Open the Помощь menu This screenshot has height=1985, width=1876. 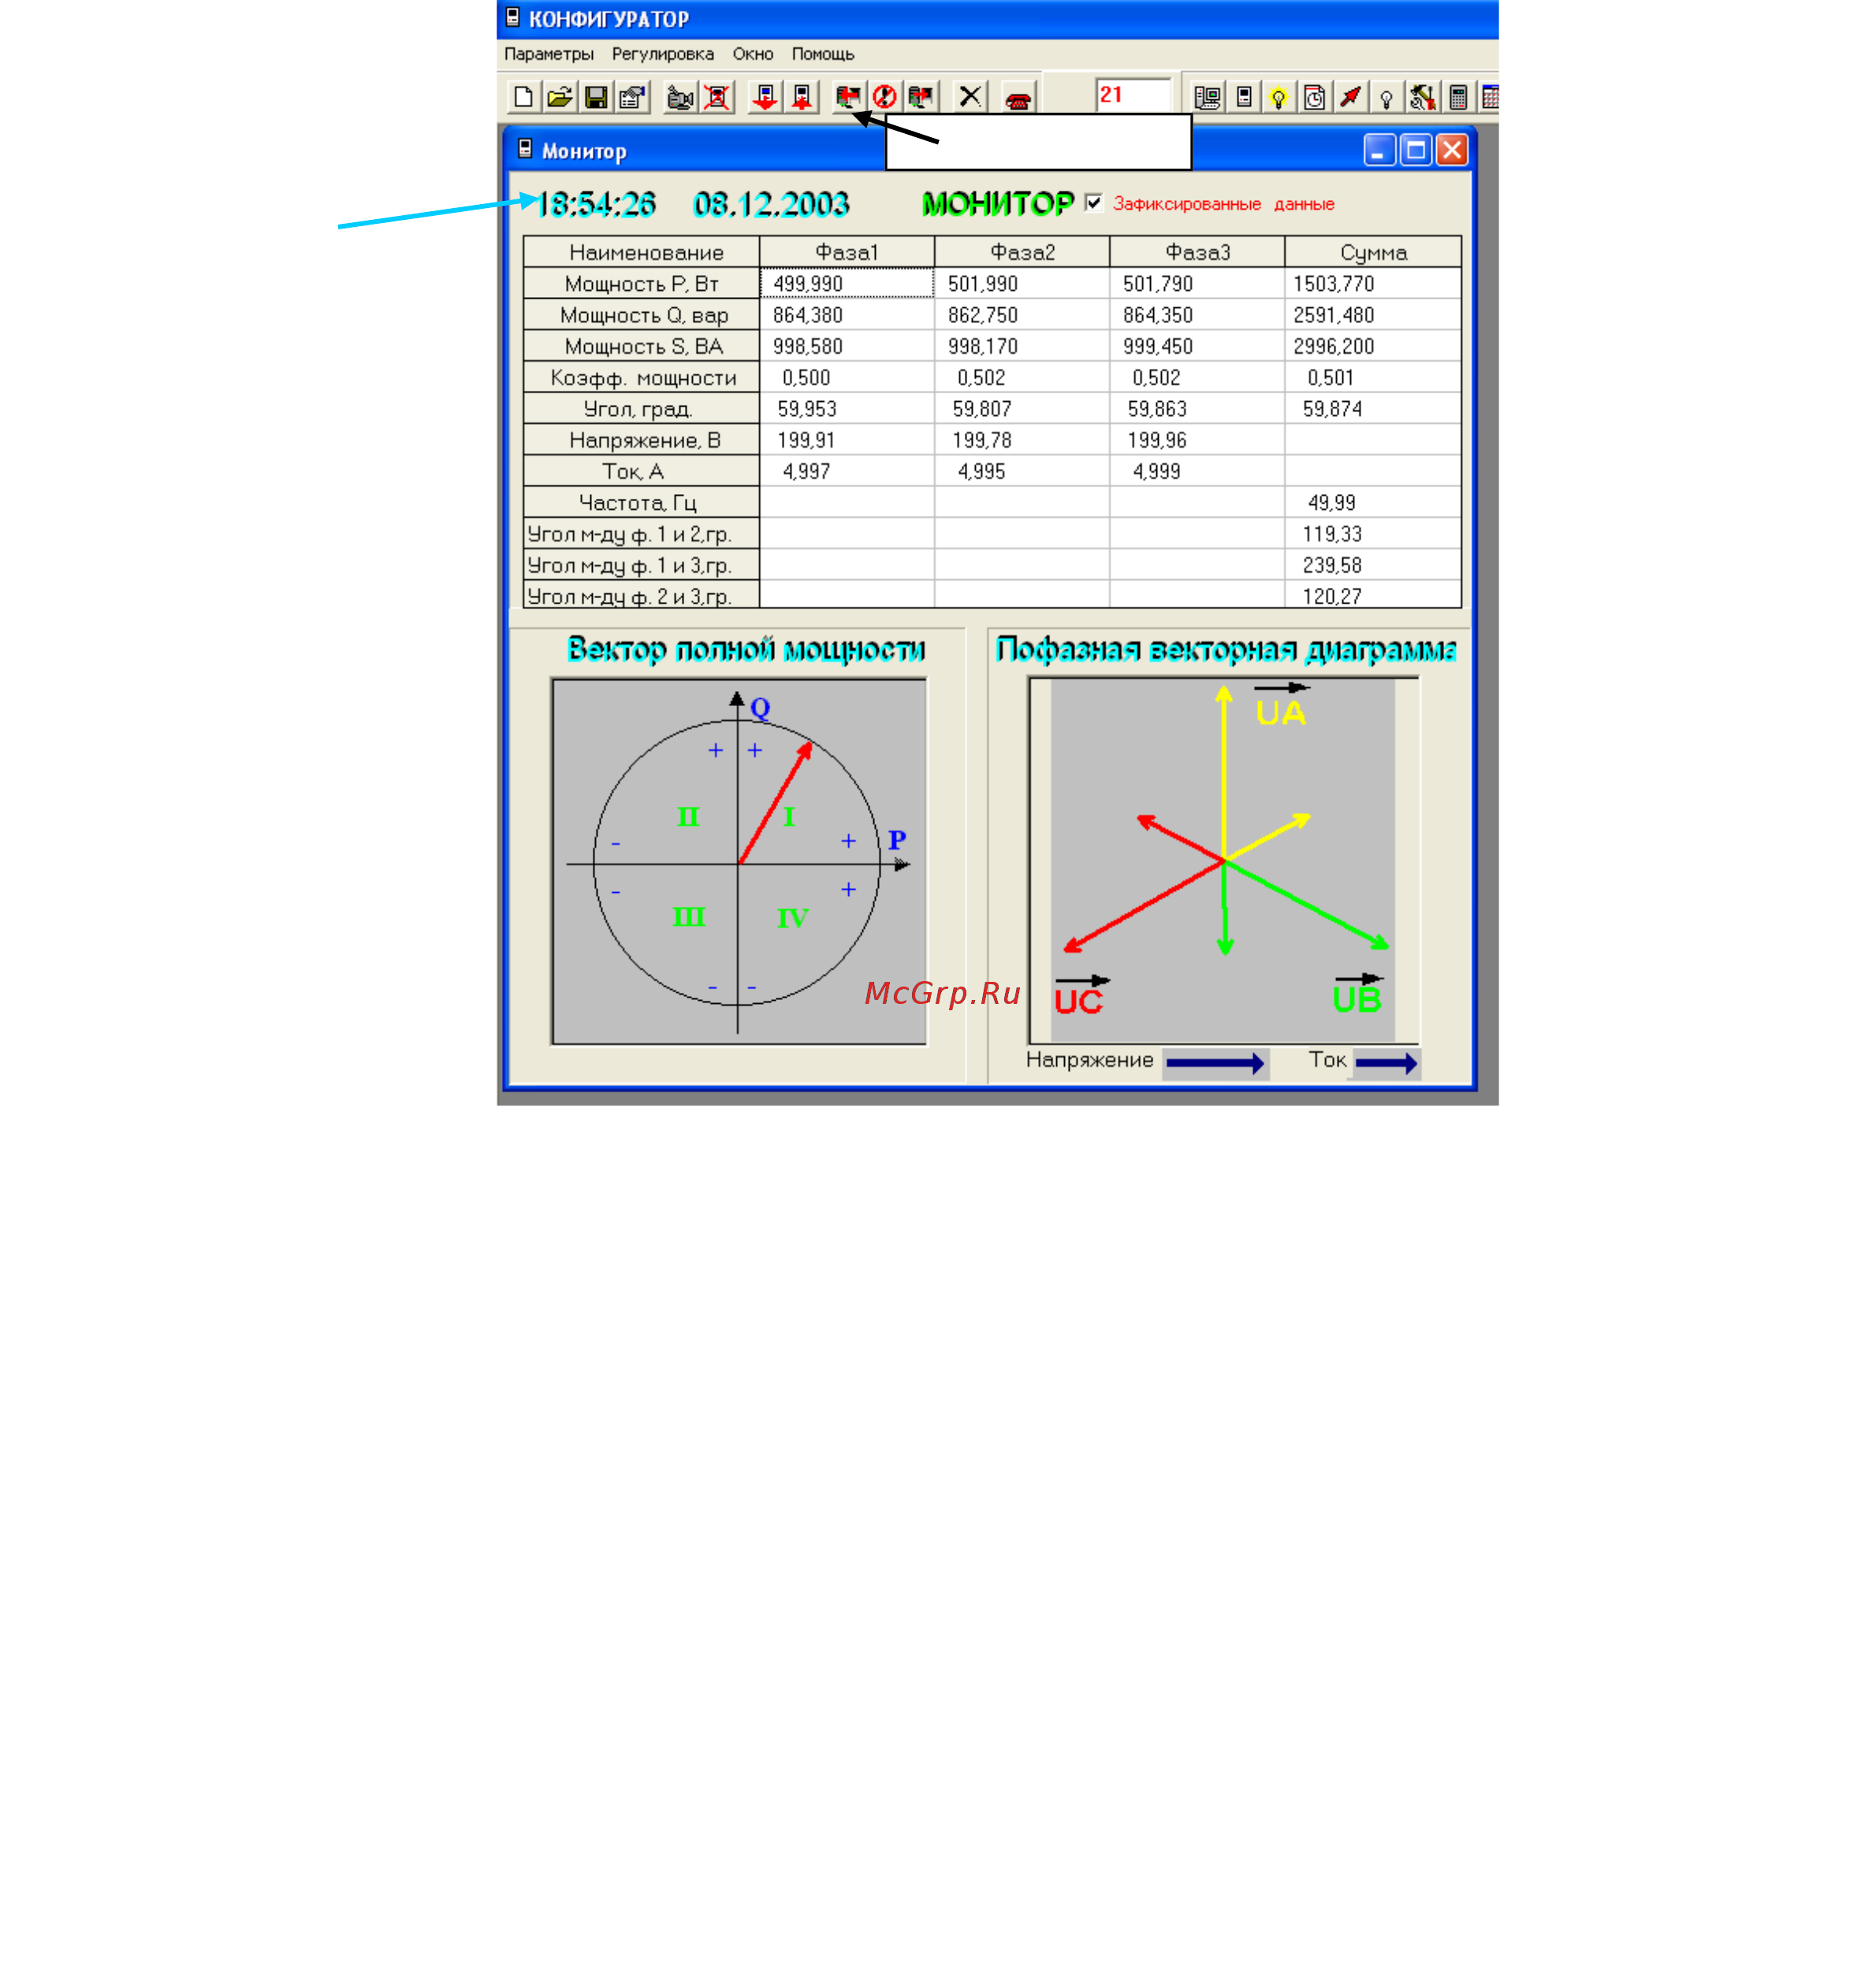[822, 54]
